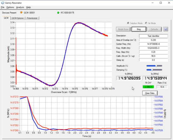173x140 pixels.
Task: Click the green Fit Chi² indicator
Action: pyautogui.click(x=148, y=87)
